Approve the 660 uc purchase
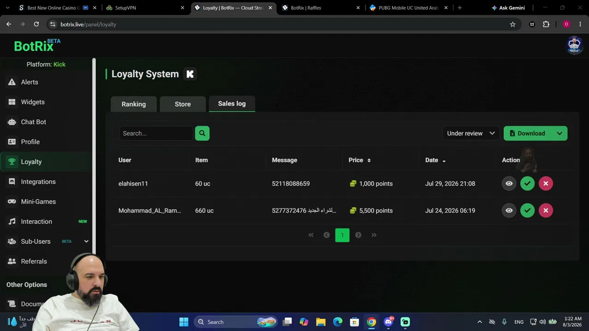 527,211
